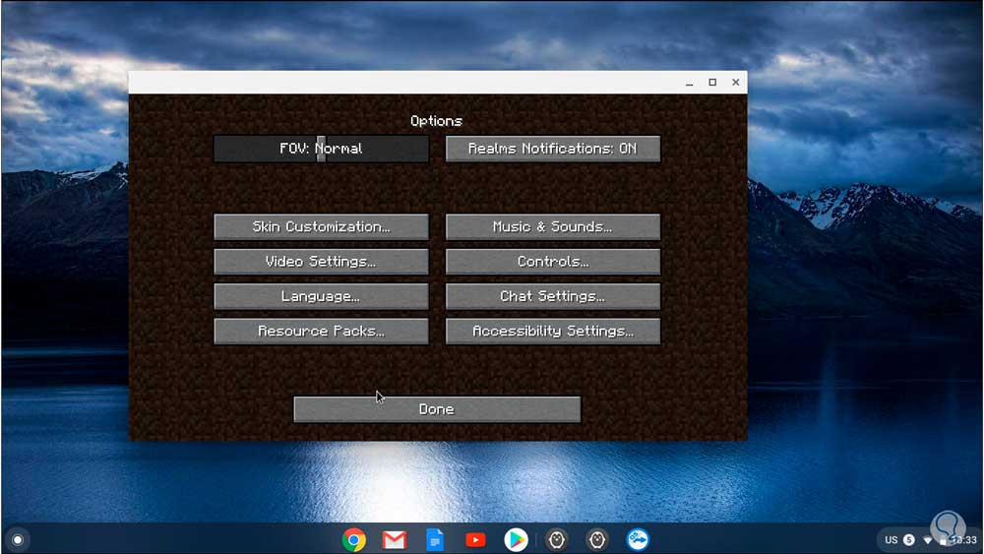Screen dimensions: 984x554
Task: Open Chat Settings menu
Action: coord(553,296)
